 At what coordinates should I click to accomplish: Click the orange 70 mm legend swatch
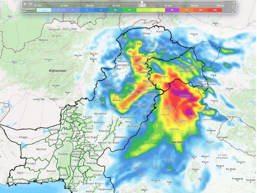tap(186, 10)
